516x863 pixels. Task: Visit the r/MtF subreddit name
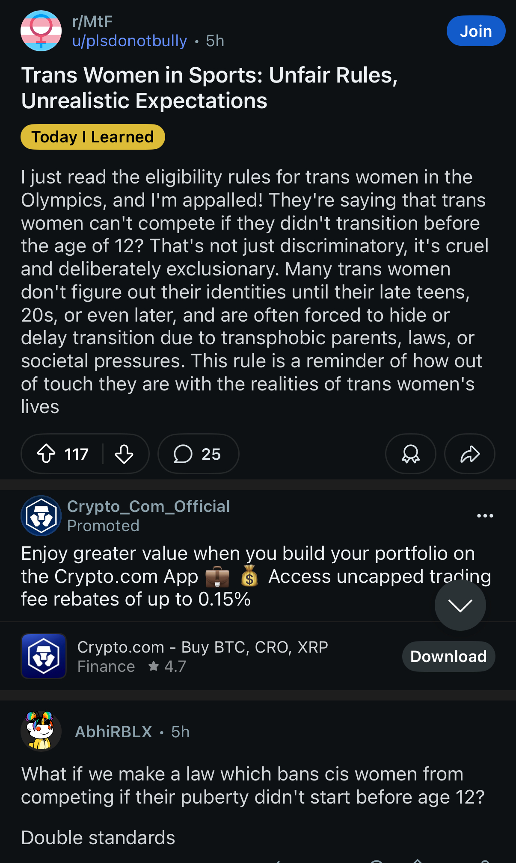click(92, 21)
